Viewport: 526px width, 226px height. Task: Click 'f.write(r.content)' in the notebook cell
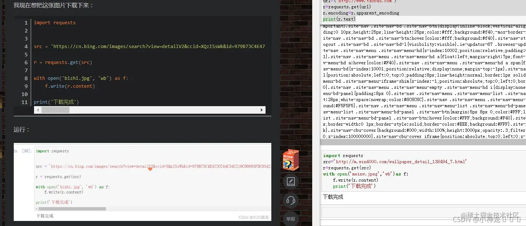coord(356,180)
